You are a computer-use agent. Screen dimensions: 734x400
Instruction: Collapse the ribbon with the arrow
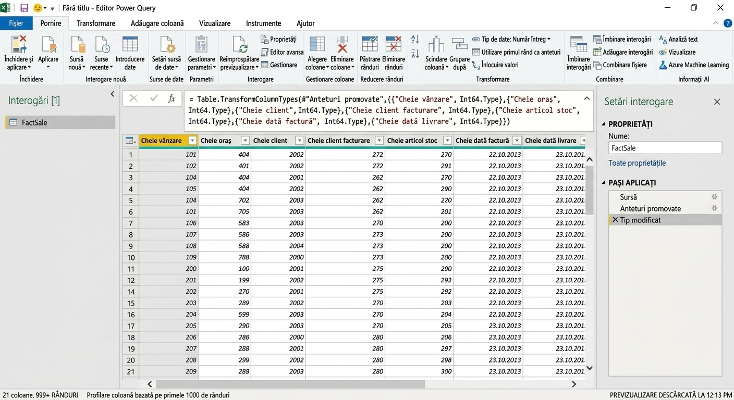[x=716, y=23]
